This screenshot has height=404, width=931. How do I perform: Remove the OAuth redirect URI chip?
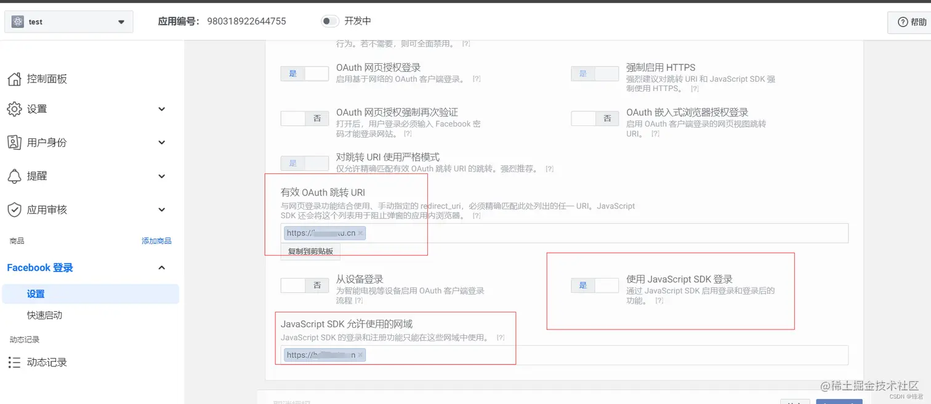(x=361, y=233)
